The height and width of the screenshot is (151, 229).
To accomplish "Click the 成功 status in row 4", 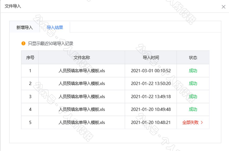I will click(193, 109).
